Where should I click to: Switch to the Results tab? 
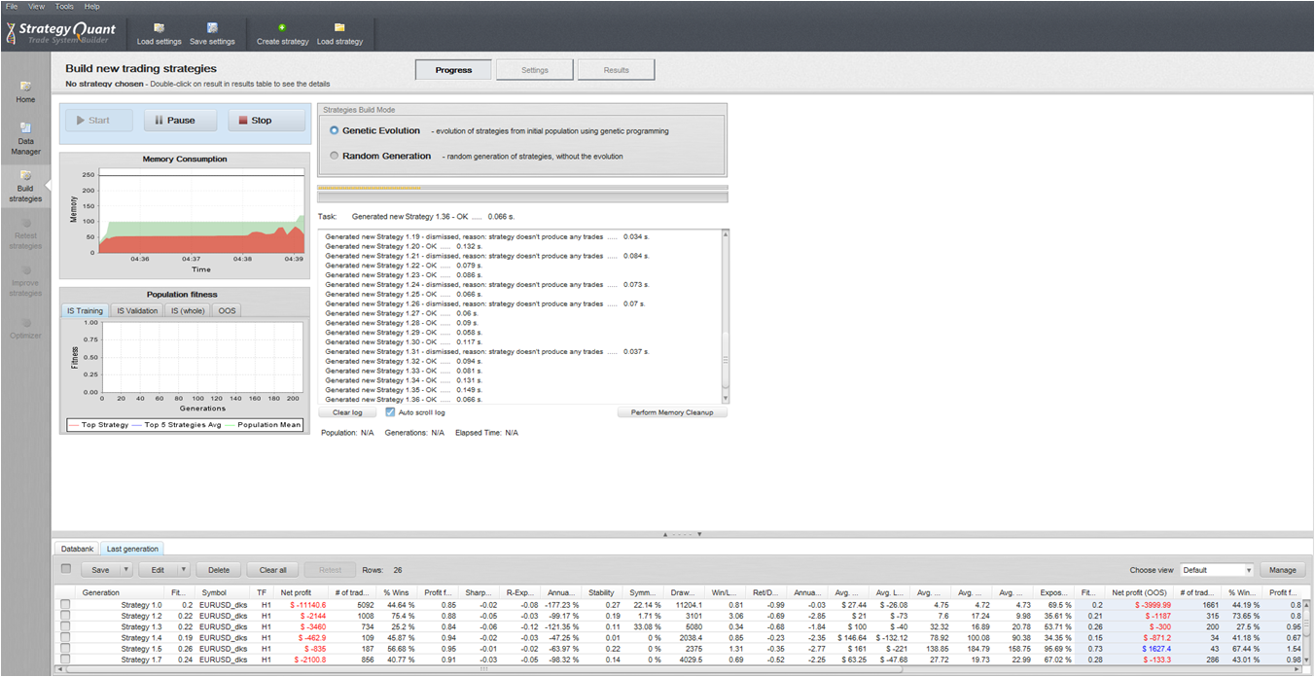(x=616, y=70)
